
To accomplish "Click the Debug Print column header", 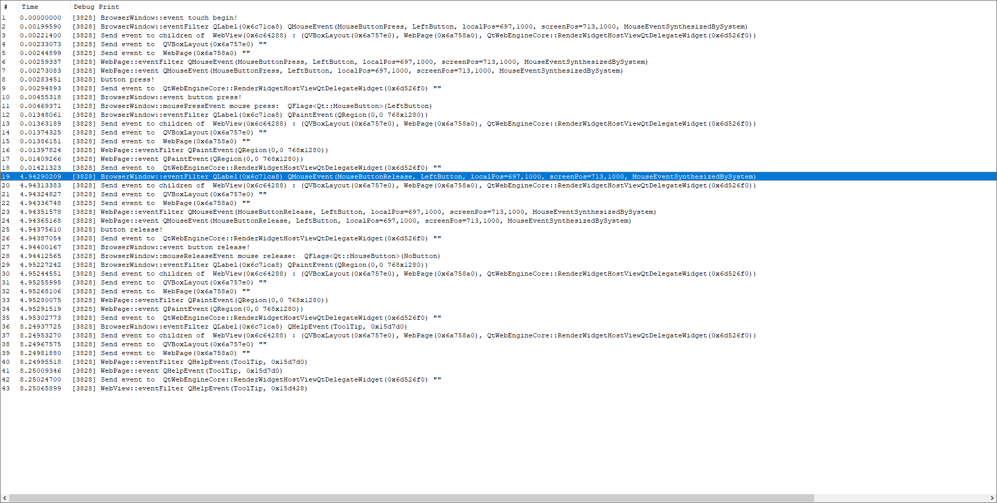I will tap(97, 7).
